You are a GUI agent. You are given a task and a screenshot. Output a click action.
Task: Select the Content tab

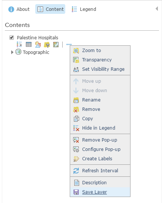coord(50,9)
